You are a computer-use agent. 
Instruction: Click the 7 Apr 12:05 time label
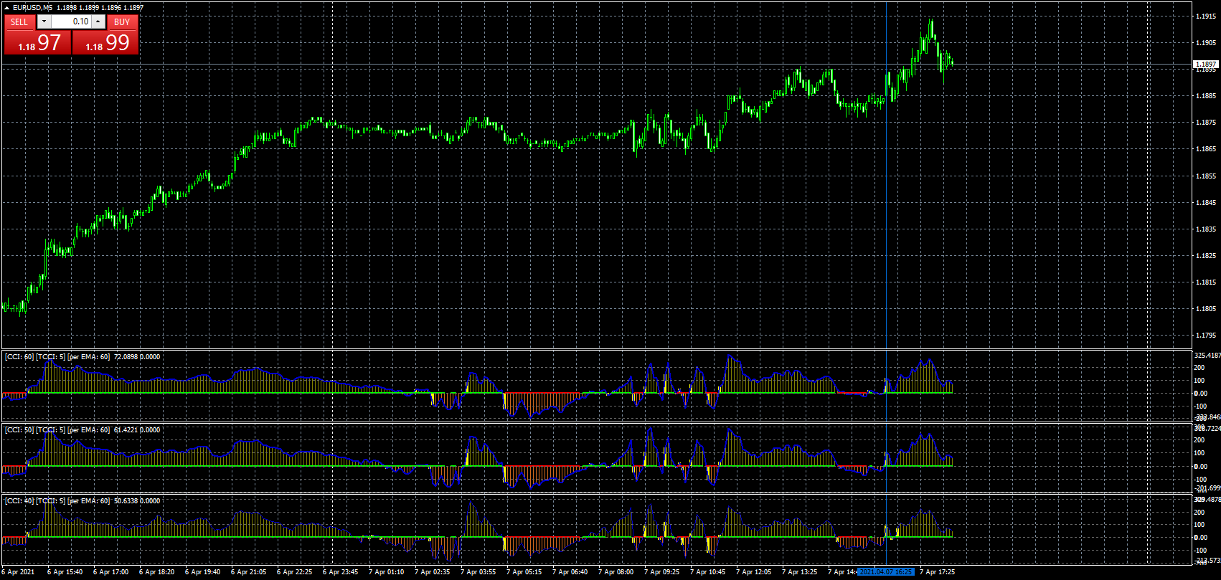pos(753,572)
